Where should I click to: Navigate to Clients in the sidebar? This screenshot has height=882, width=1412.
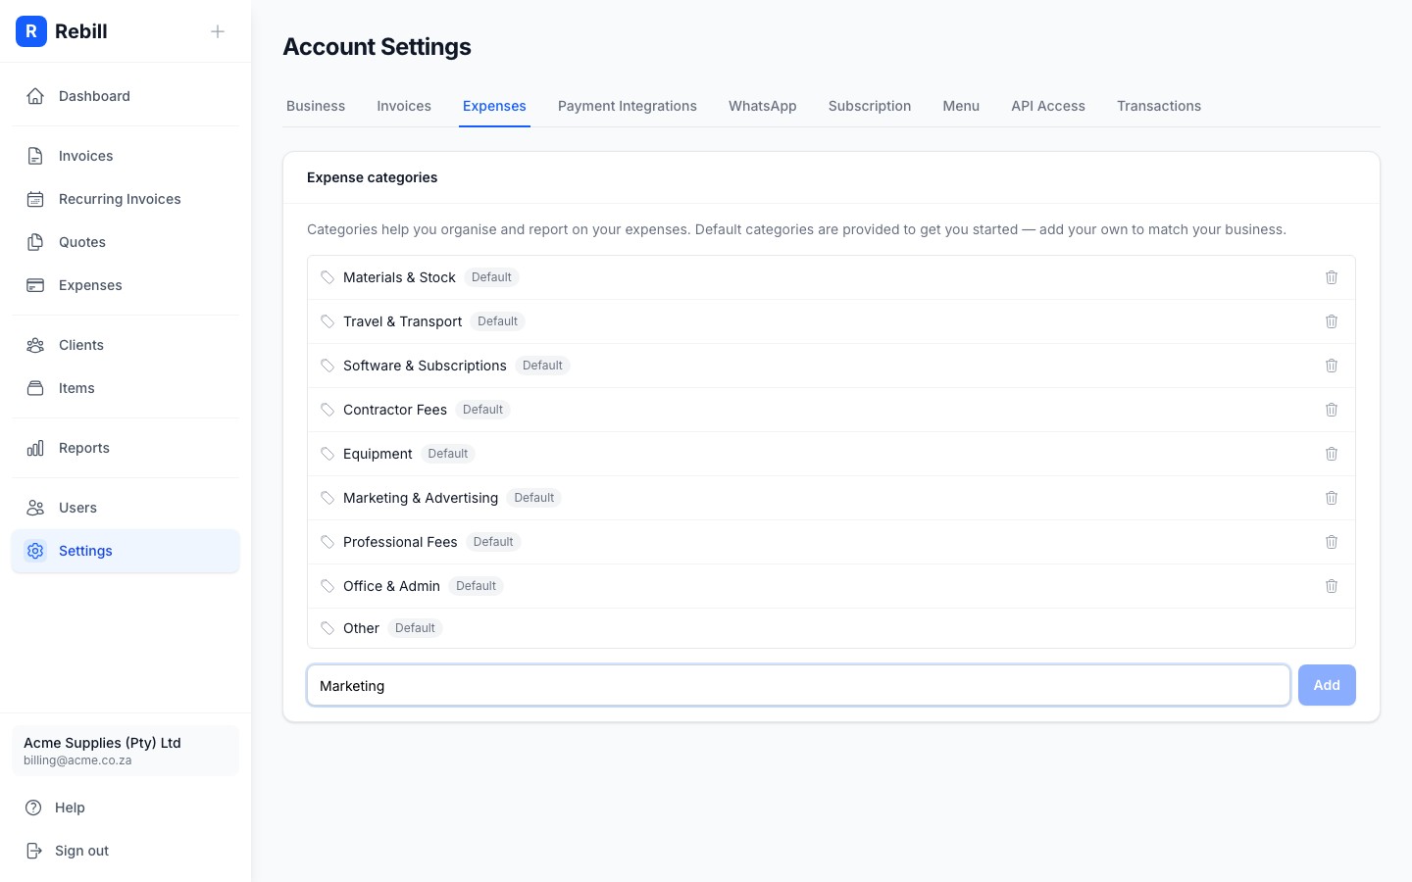point(80,345)
